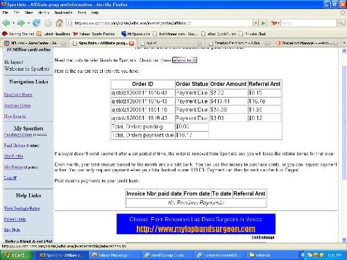Open the Latest Headlines feed bookmark
This screenshot has height=260, width=347.
(x=53, y=34)
